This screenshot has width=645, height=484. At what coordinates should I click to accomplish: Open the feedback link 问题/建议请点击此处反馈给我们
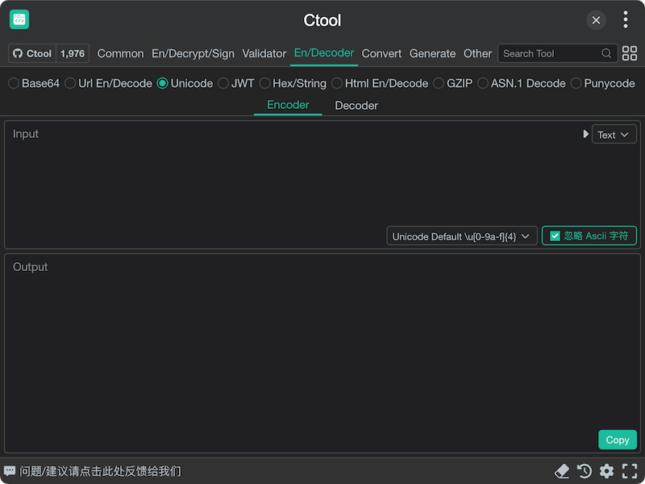click(100, 471)
